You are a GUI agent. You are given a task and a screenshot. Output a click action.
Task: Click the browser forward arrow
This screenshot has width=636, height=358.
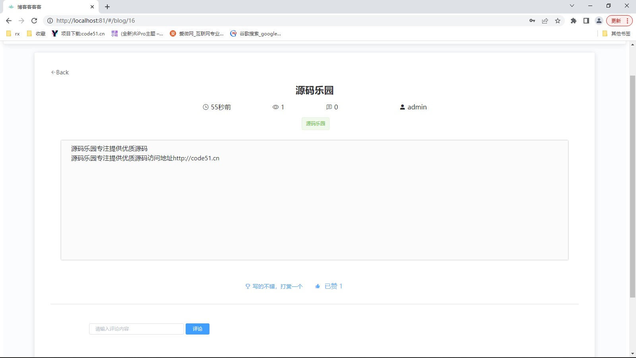coord(21,21)
